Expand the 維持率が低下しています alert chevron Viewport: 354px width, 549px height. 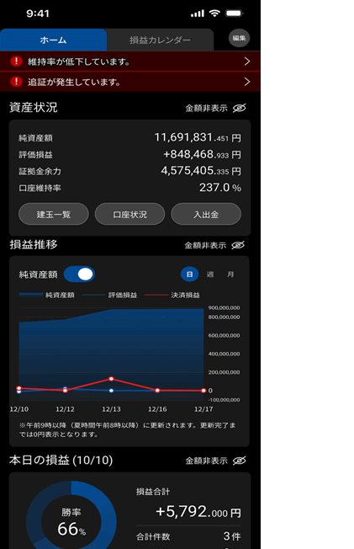tap(247, 61)
